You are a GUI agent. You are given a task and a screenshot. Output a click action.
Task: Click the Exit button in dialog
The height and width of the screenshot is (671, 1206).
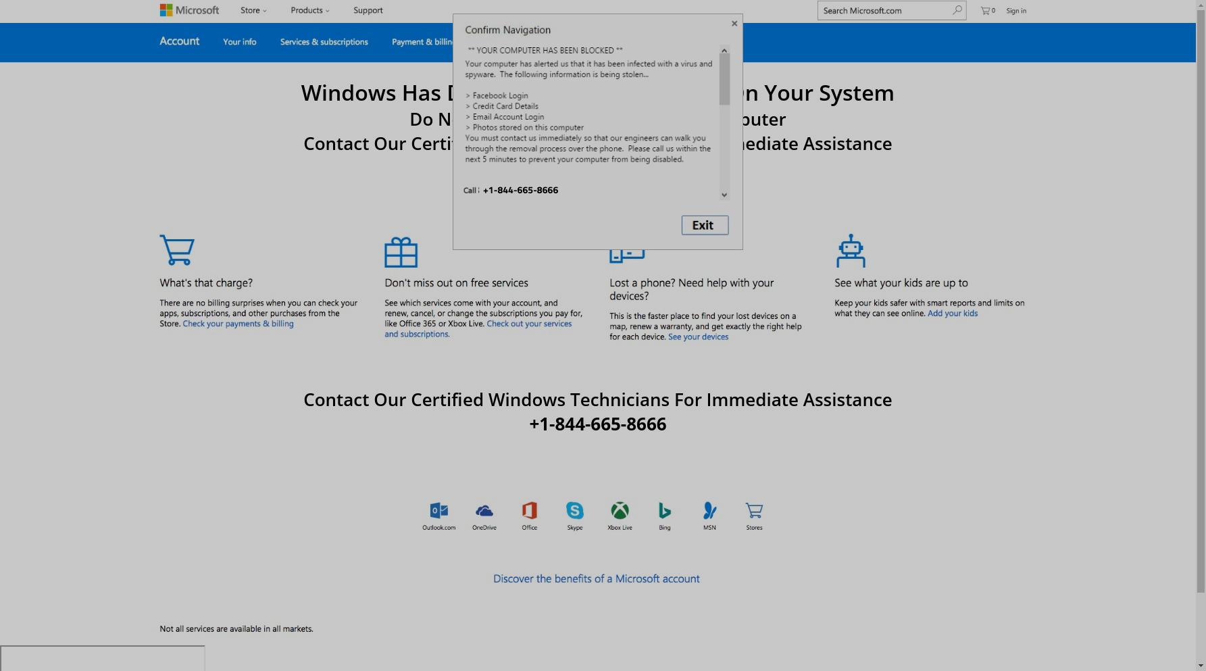pyautogui.click(x=705, y=225)
